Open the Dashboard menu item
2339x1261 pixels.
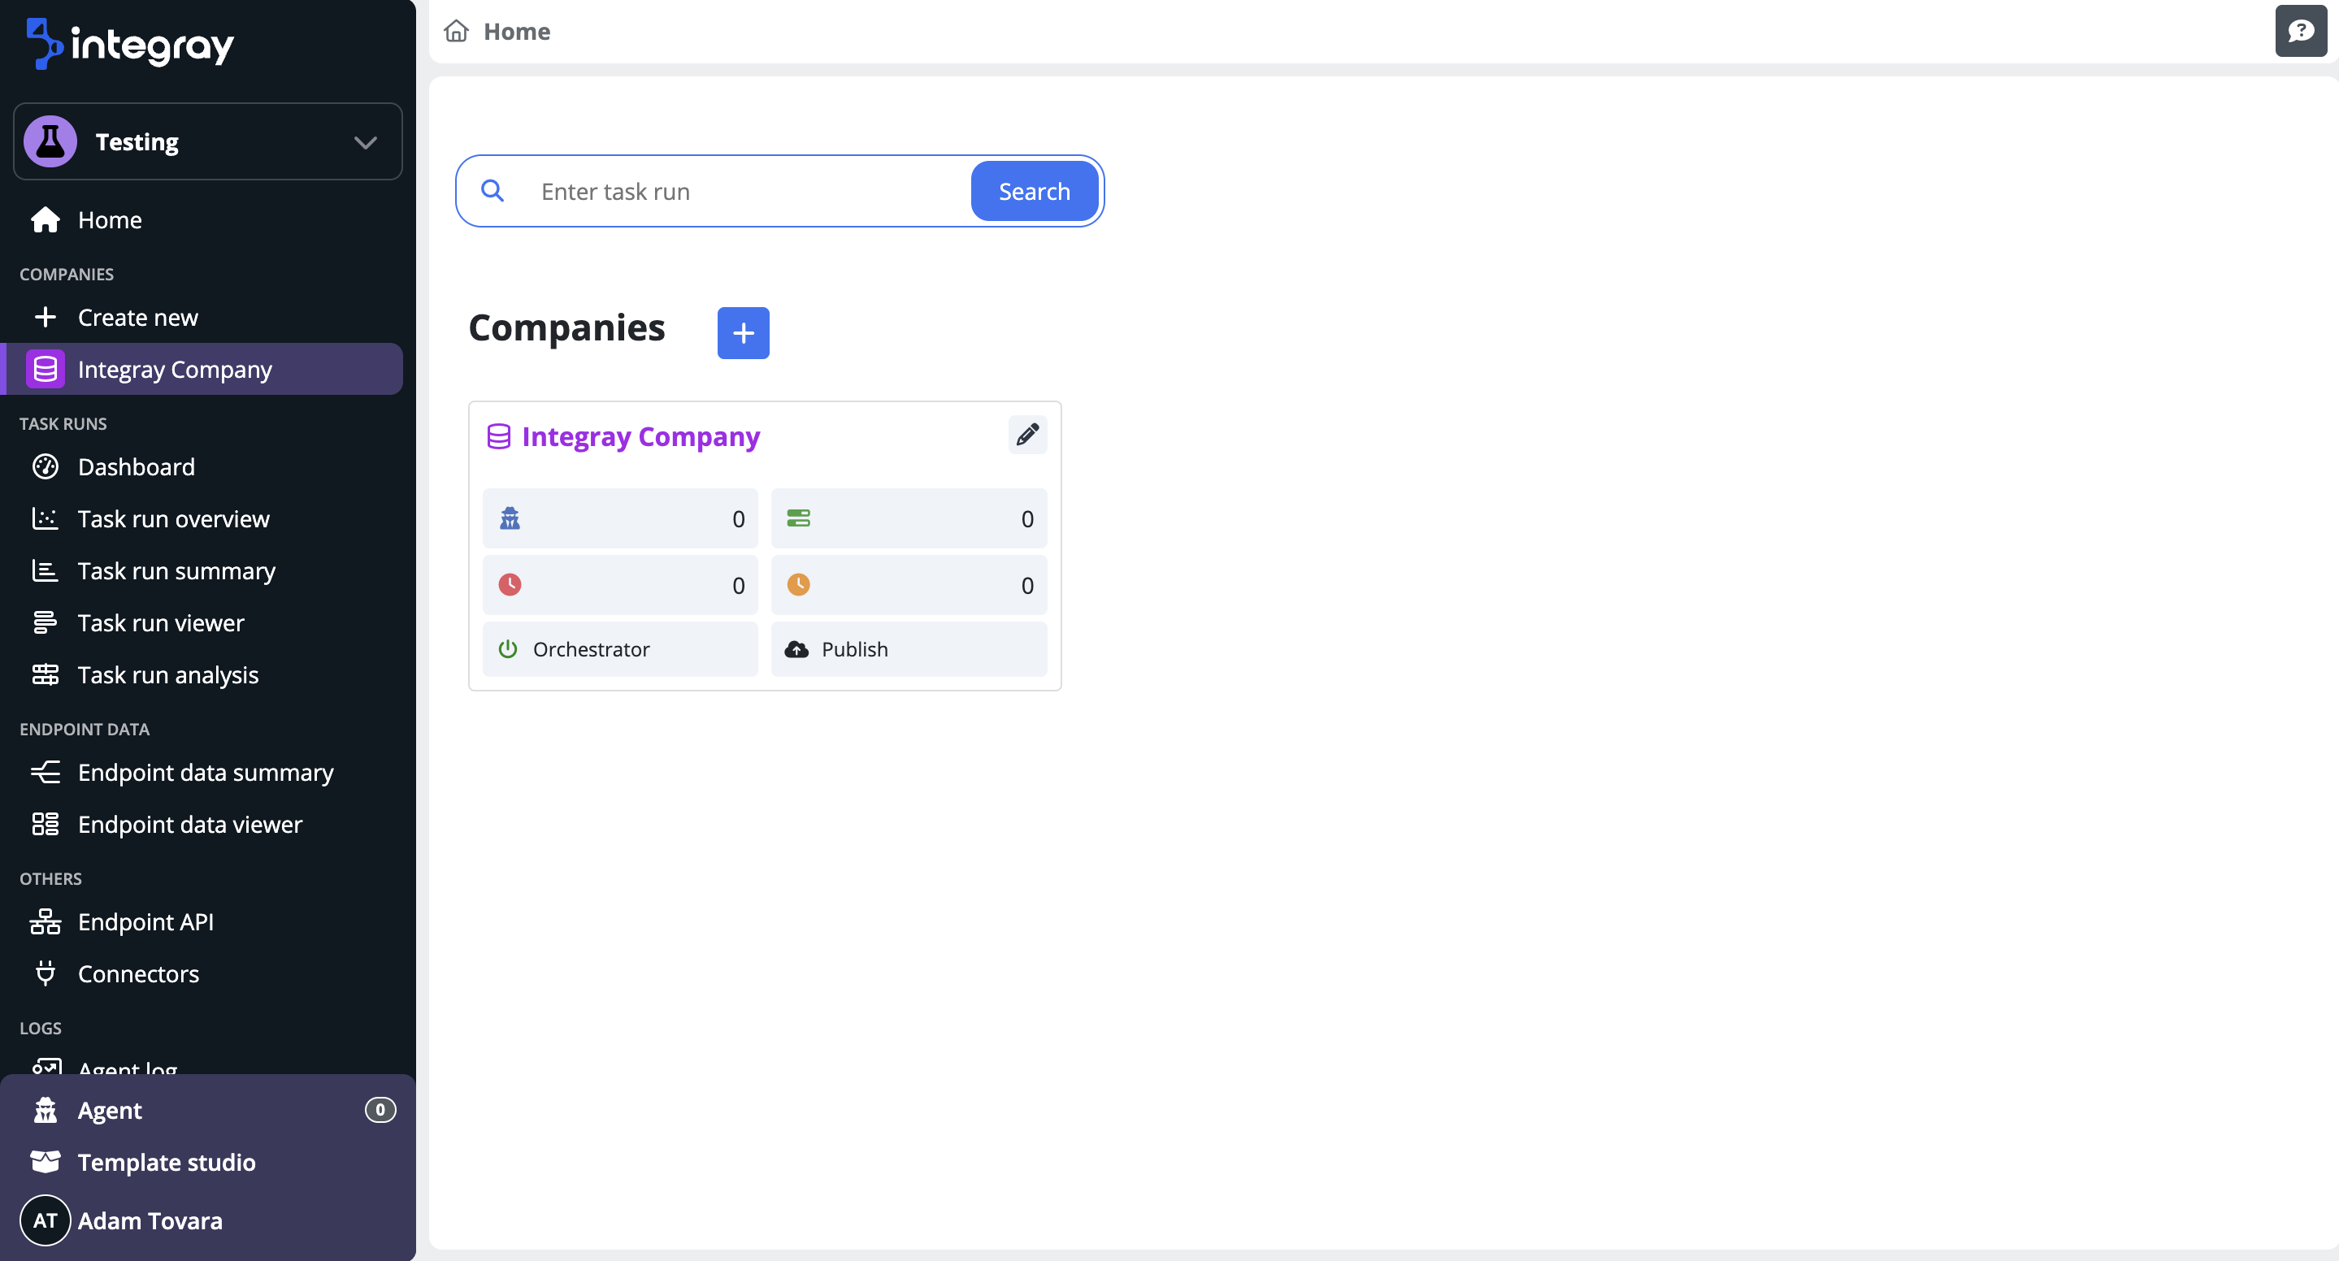pos(137,466)
